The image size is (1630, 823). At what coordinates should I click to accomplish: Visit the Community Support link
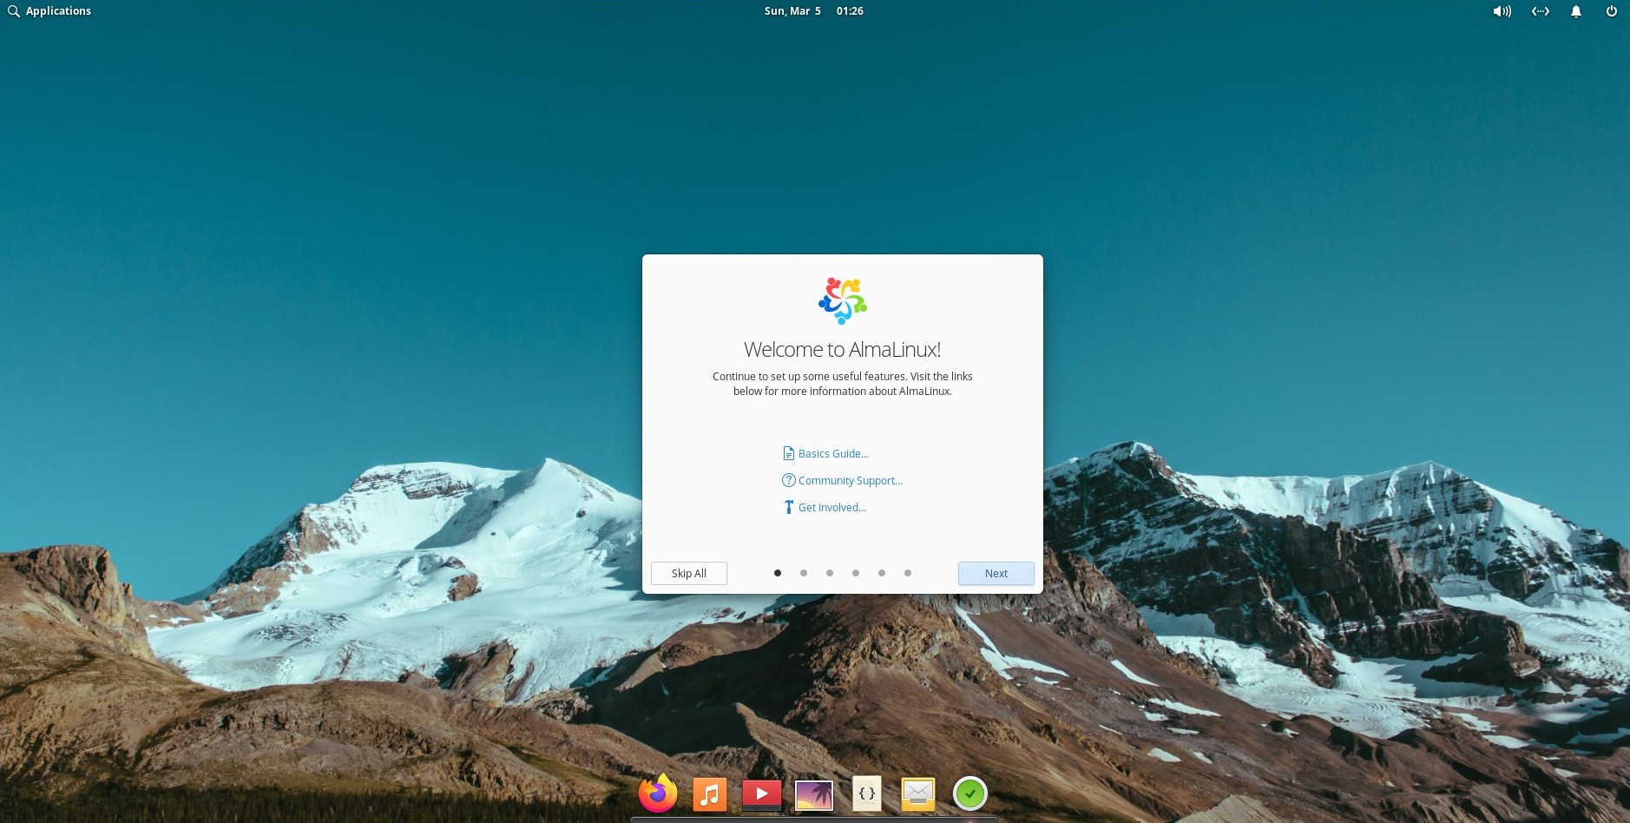click(849, 481)
